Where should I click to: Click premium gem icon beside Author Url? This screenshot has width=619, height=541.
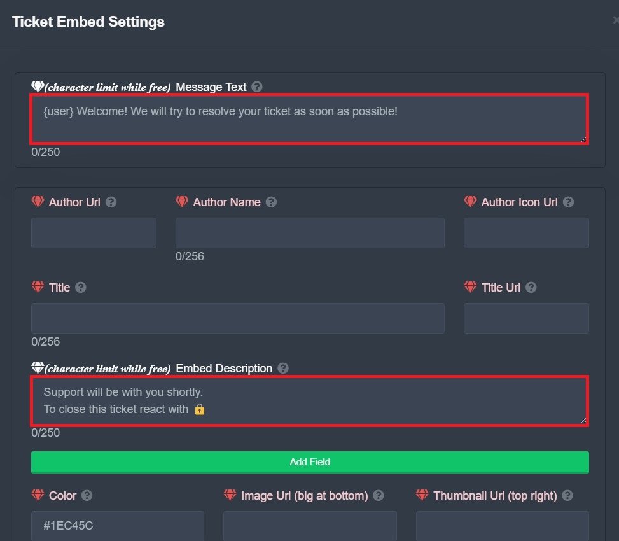[x=38, y=202]
